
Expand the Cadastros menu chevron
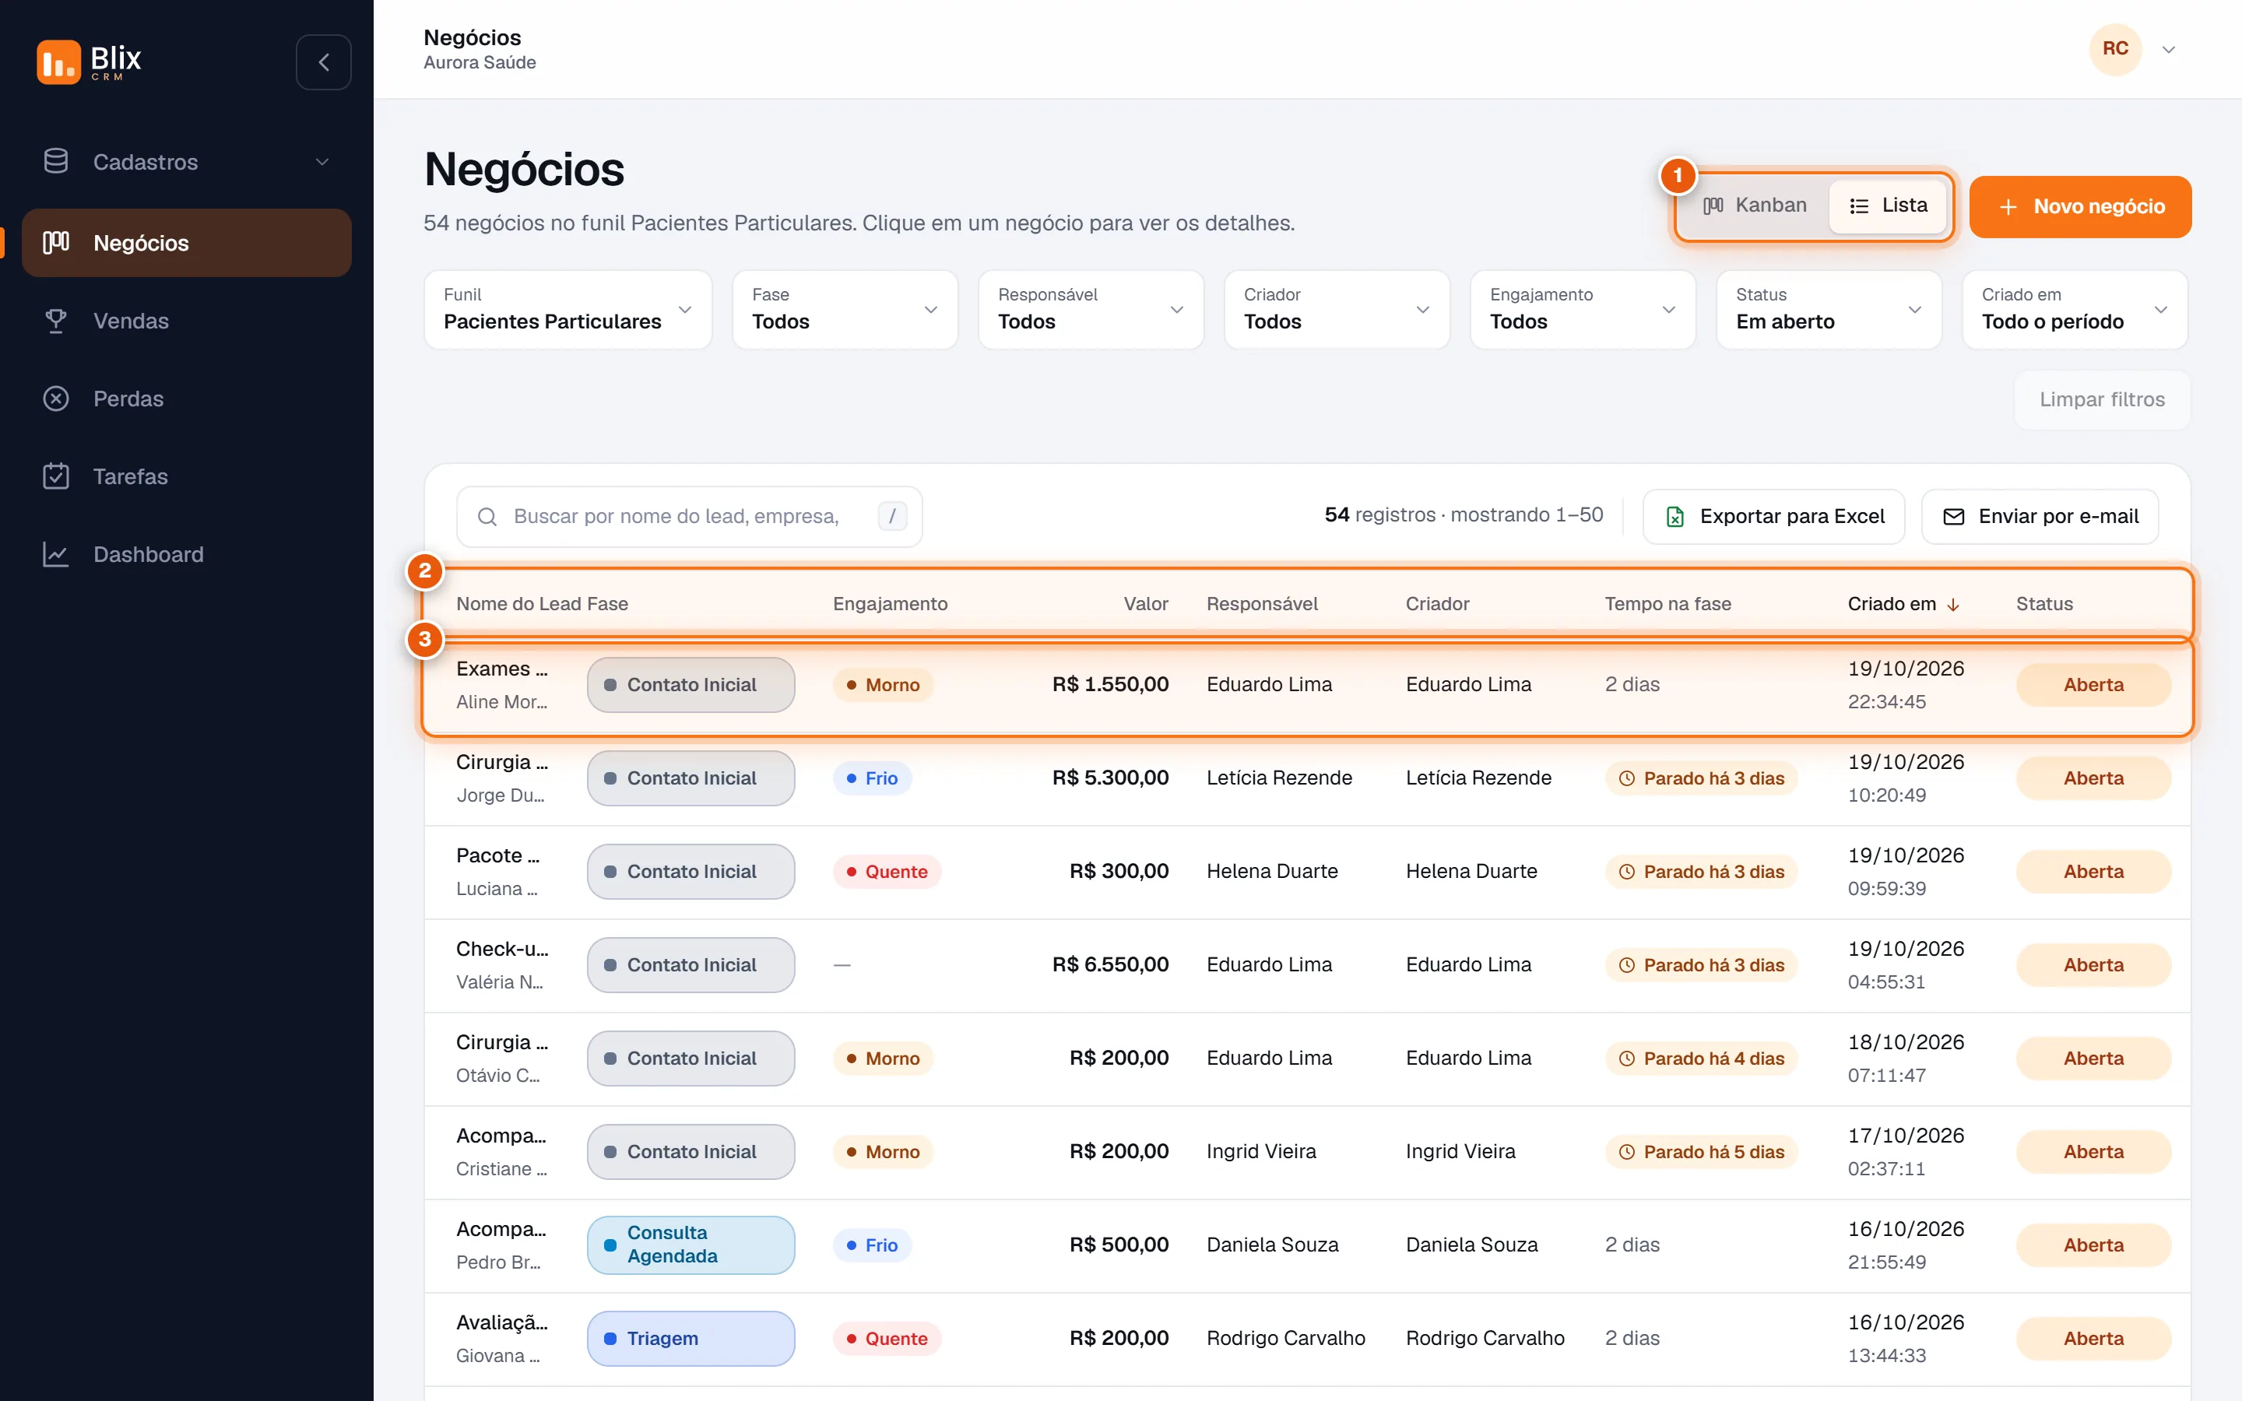tap(322, 161)
